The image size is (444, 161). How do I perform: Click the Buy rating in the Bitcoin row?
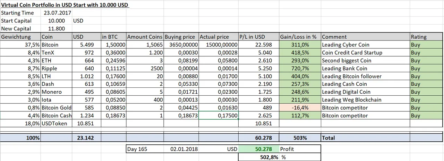pos(426,45)
